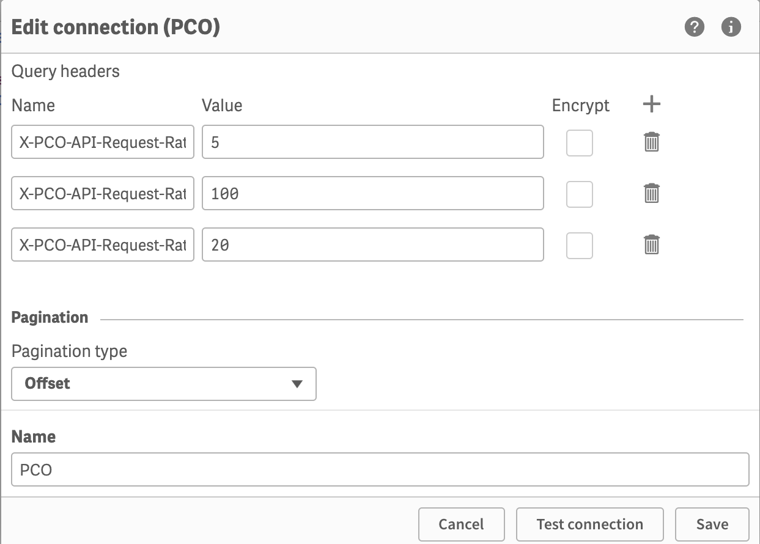Edit the header name field beside value 5

click(103, 142)
